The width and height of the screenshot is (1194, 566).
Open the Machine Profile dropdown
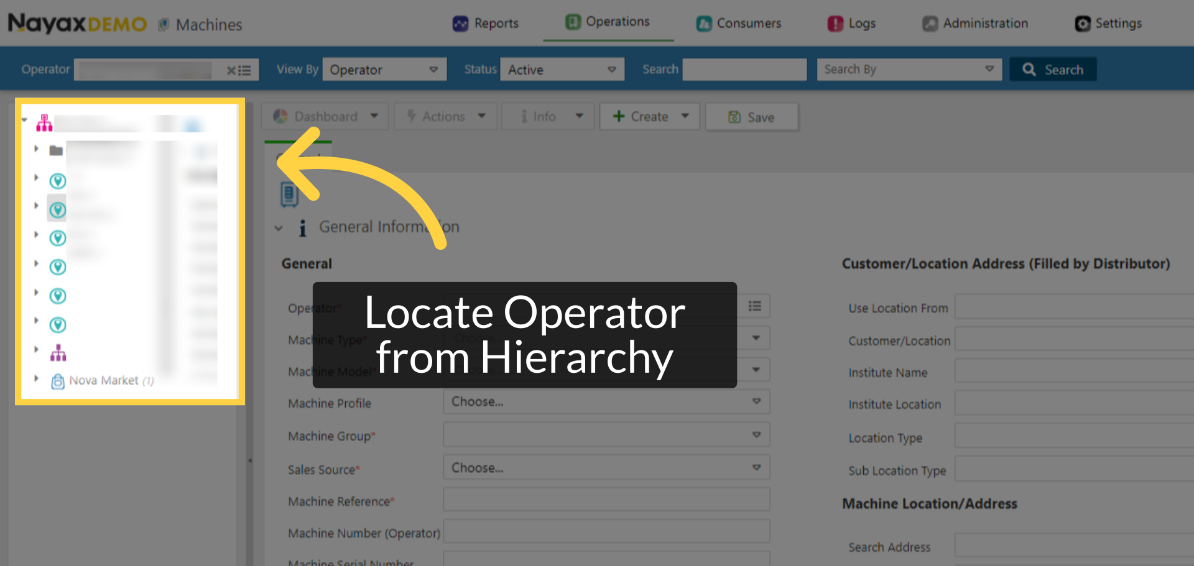pyautogui.click(x=606, y=401)
